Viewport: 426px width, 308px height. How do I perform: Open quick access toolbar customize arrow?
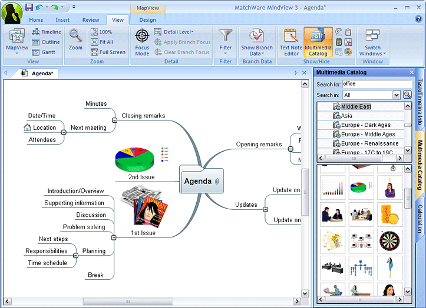[x=74, y=7]
